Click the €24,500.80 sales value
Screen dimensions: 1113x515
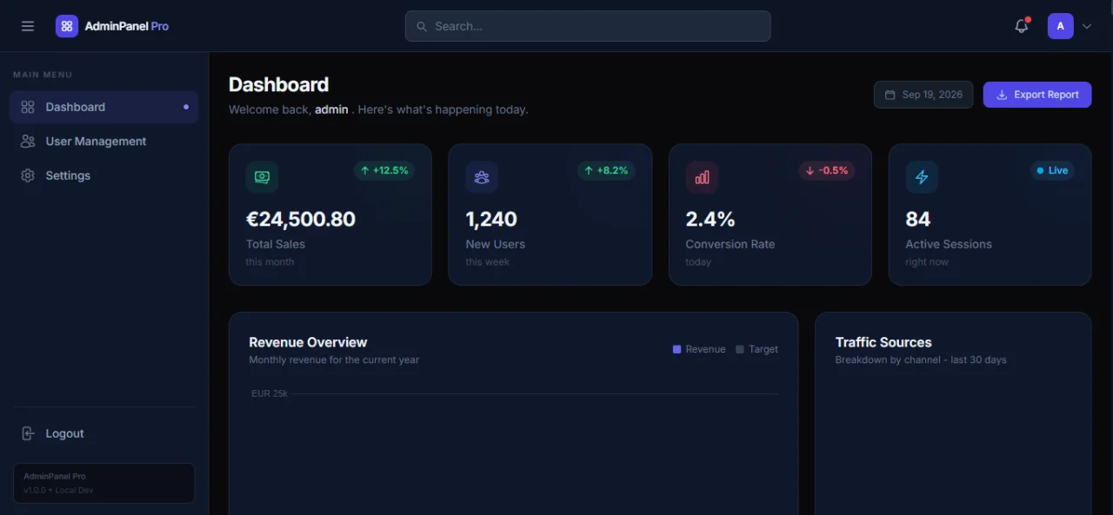point(301,219)
